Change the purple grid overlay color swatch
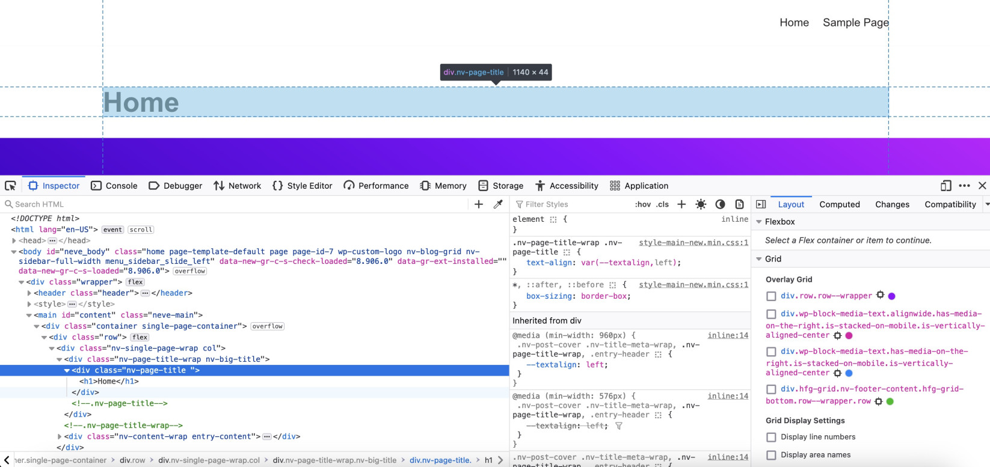The height and width of the screenshot is (467, 990). tap(892, 296)
